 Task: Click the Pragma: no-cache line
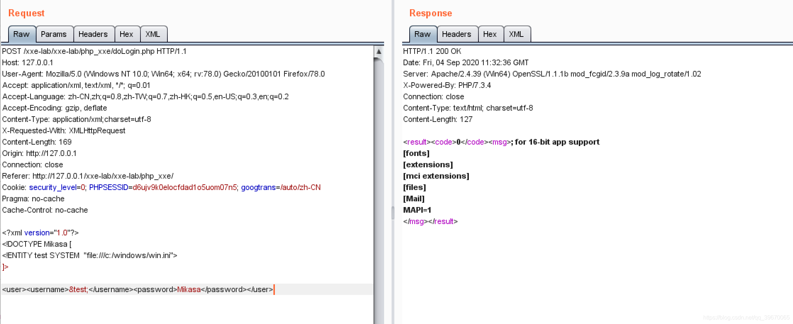[33, 199]
